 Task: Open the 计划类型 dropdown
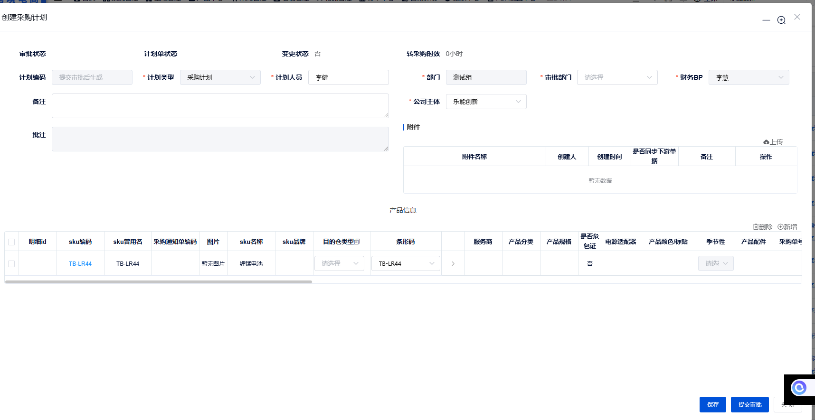[220, 77]
